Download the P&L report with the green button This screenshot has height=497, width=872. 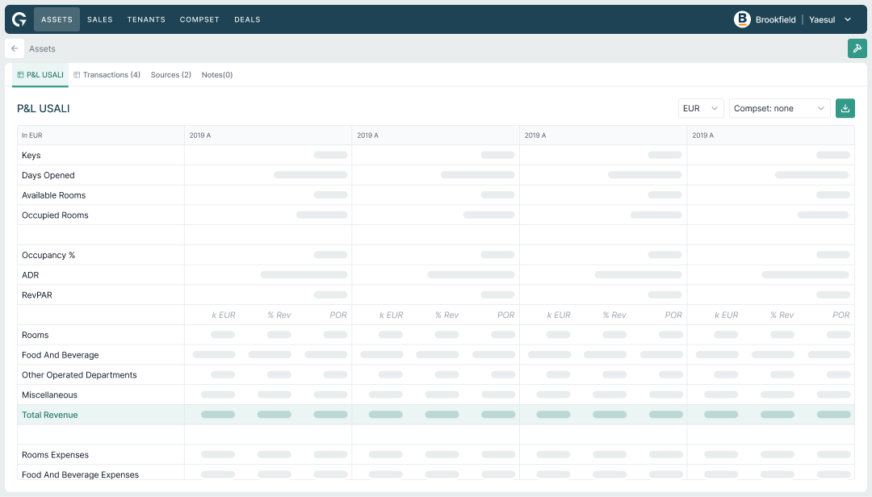[845, 108]
